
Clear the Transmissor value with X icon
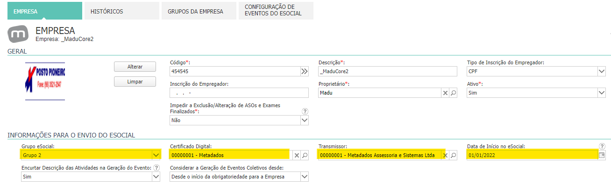pyautogui.click(x=445, y=155)
